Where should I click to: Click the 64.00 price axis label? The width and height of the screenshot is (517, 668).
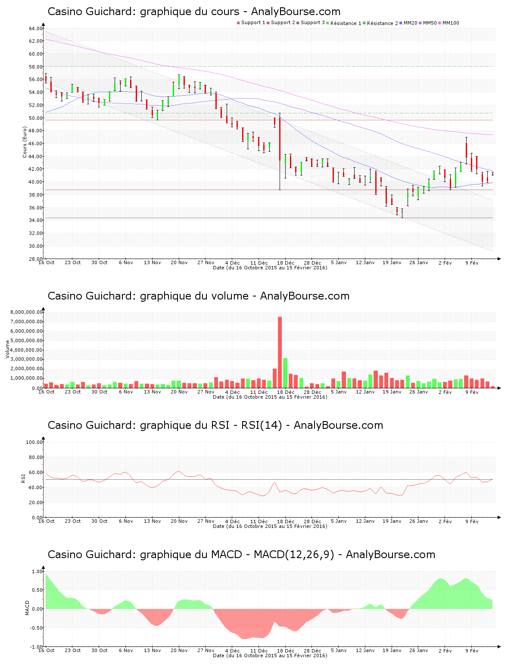tap(36, 28)
